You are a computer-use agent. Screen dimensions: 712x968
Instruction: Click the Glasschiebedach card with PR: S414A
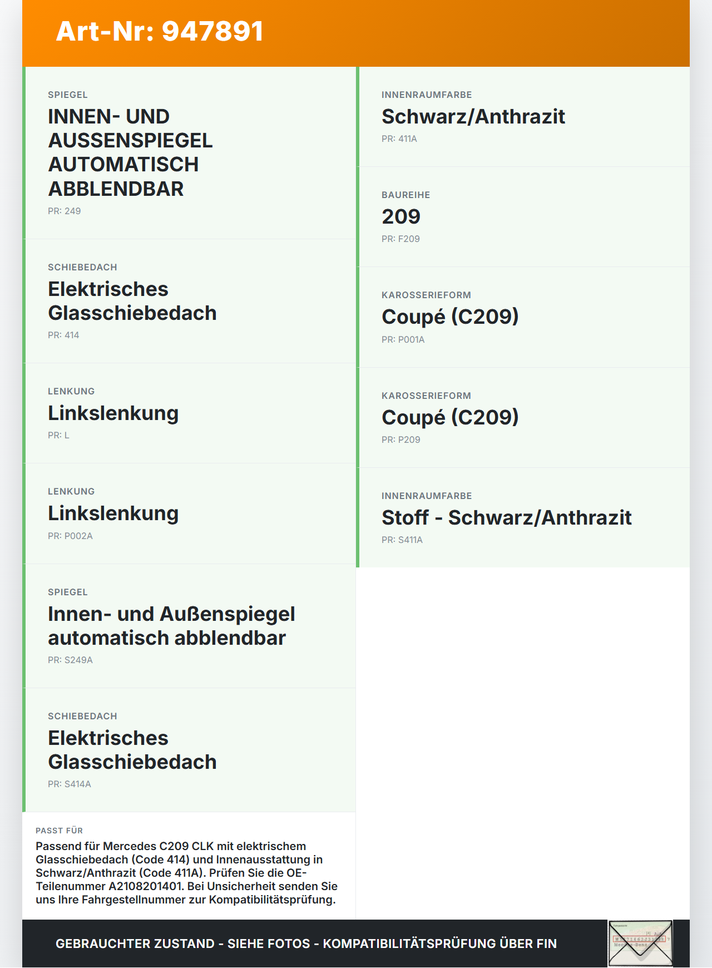pyautogui.click(x=189, y=750)
